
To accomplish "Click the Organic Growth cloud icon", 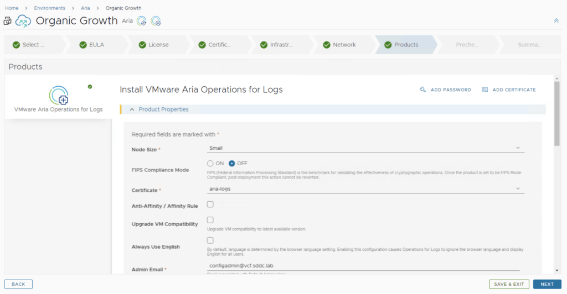I will 23,21.
